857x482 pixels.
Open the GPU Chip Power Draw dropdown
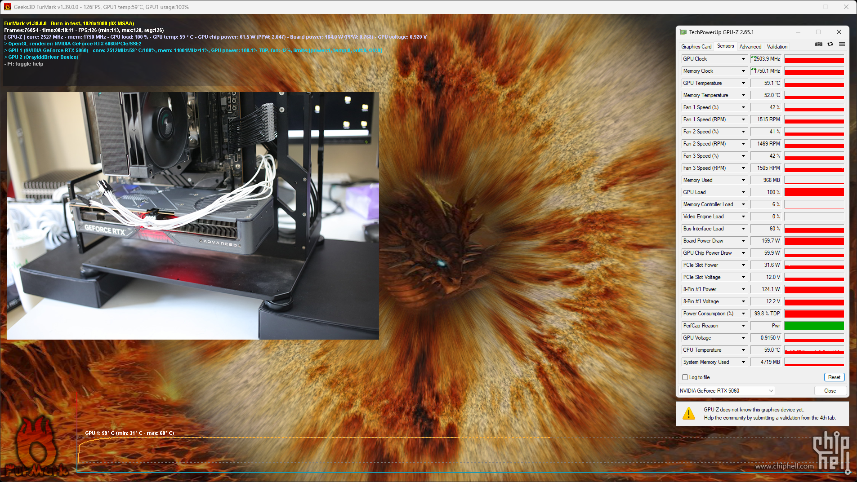[743, 253]
